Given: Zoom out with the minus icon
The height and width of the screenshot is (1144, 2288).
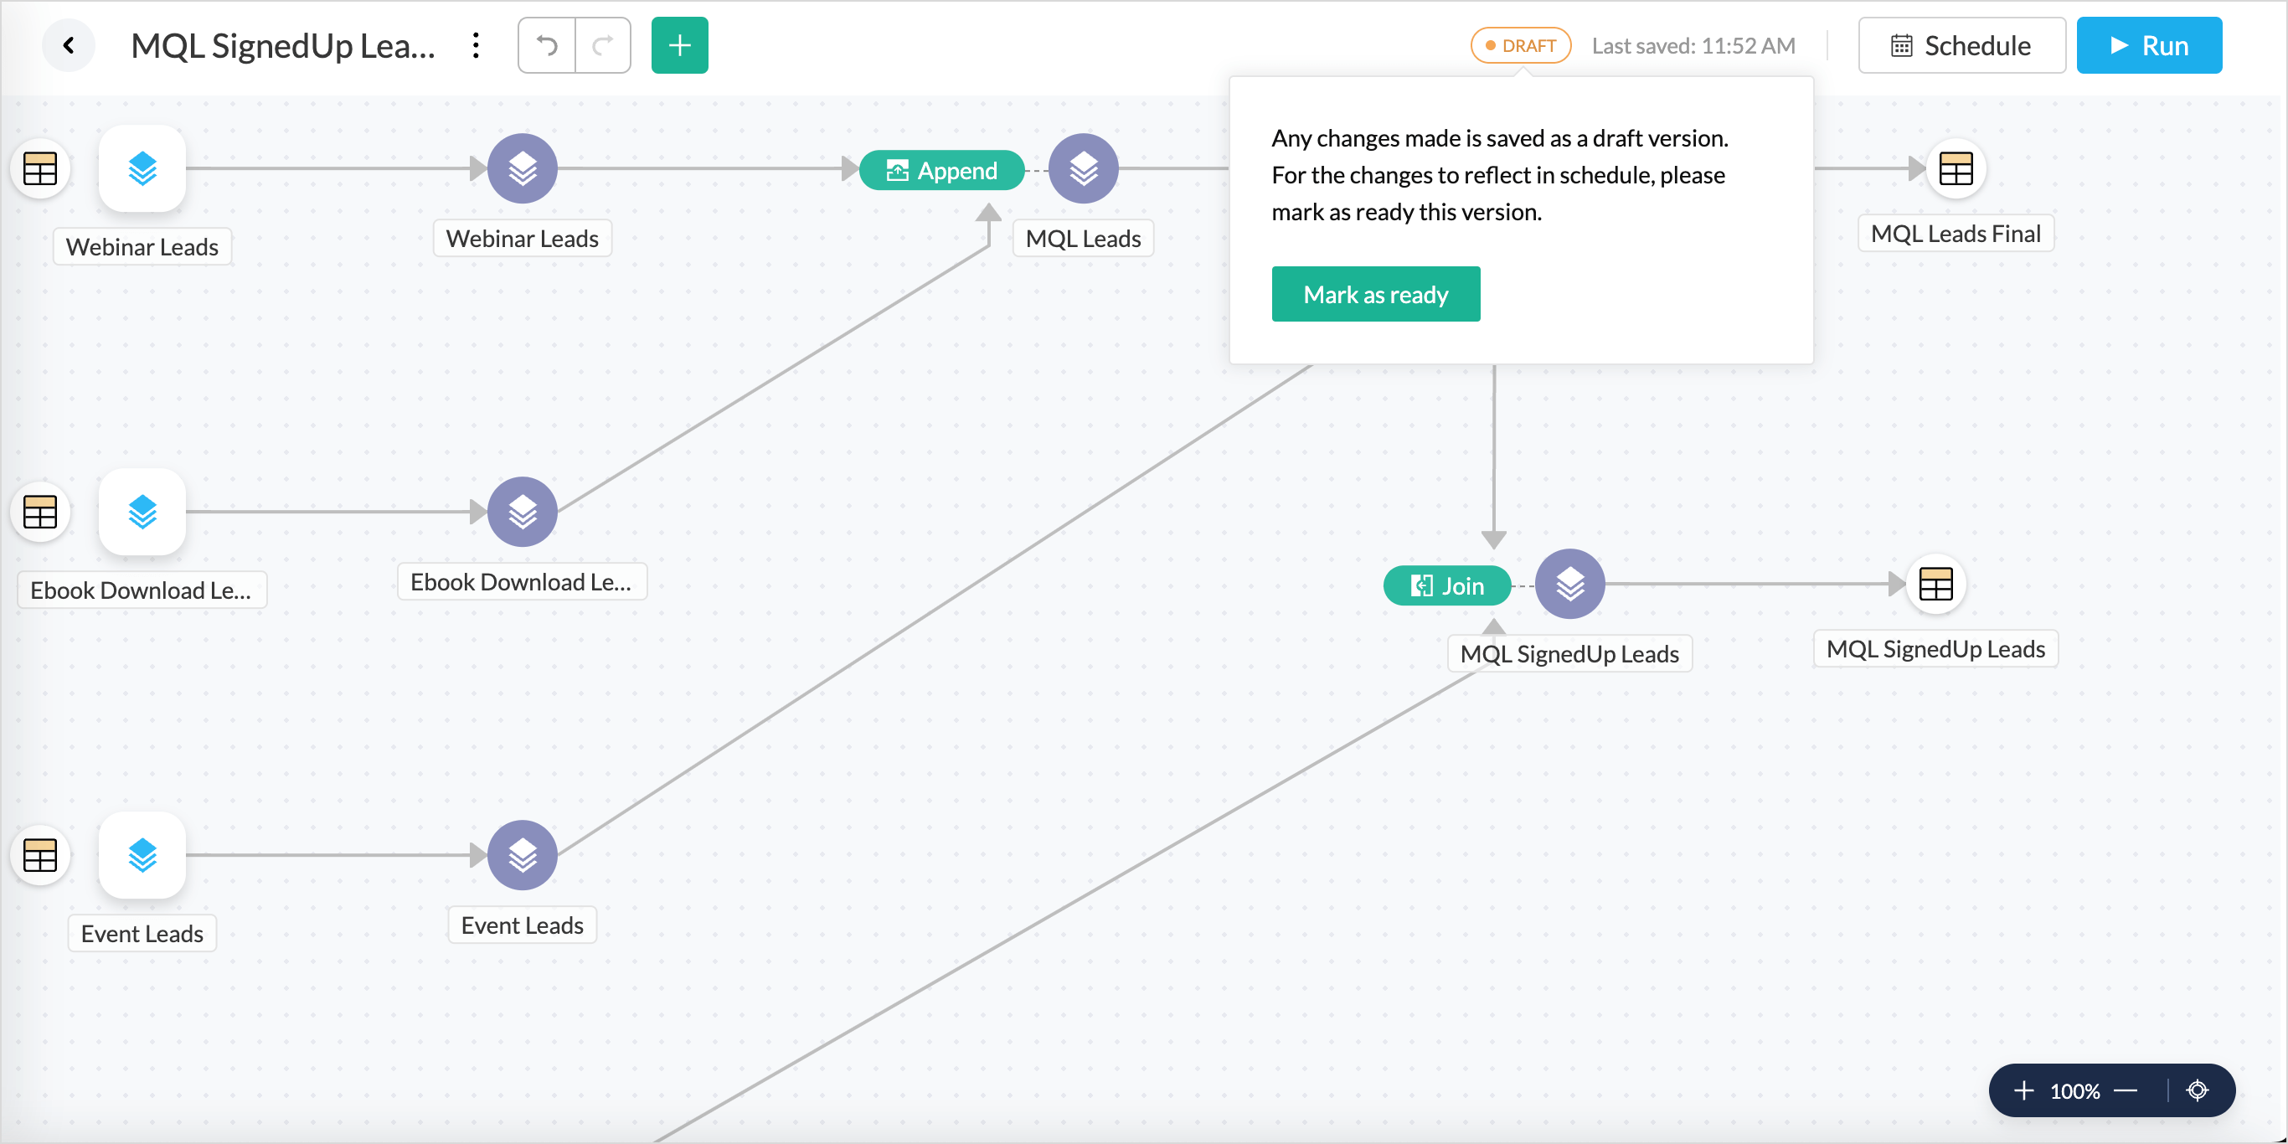Looking at the screenshot, I should pyautogui.click(x=2126, y=1090).
